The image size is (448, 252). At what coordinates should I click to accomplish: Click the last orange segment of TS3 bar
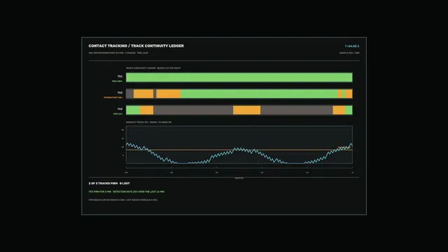(339, 110)
